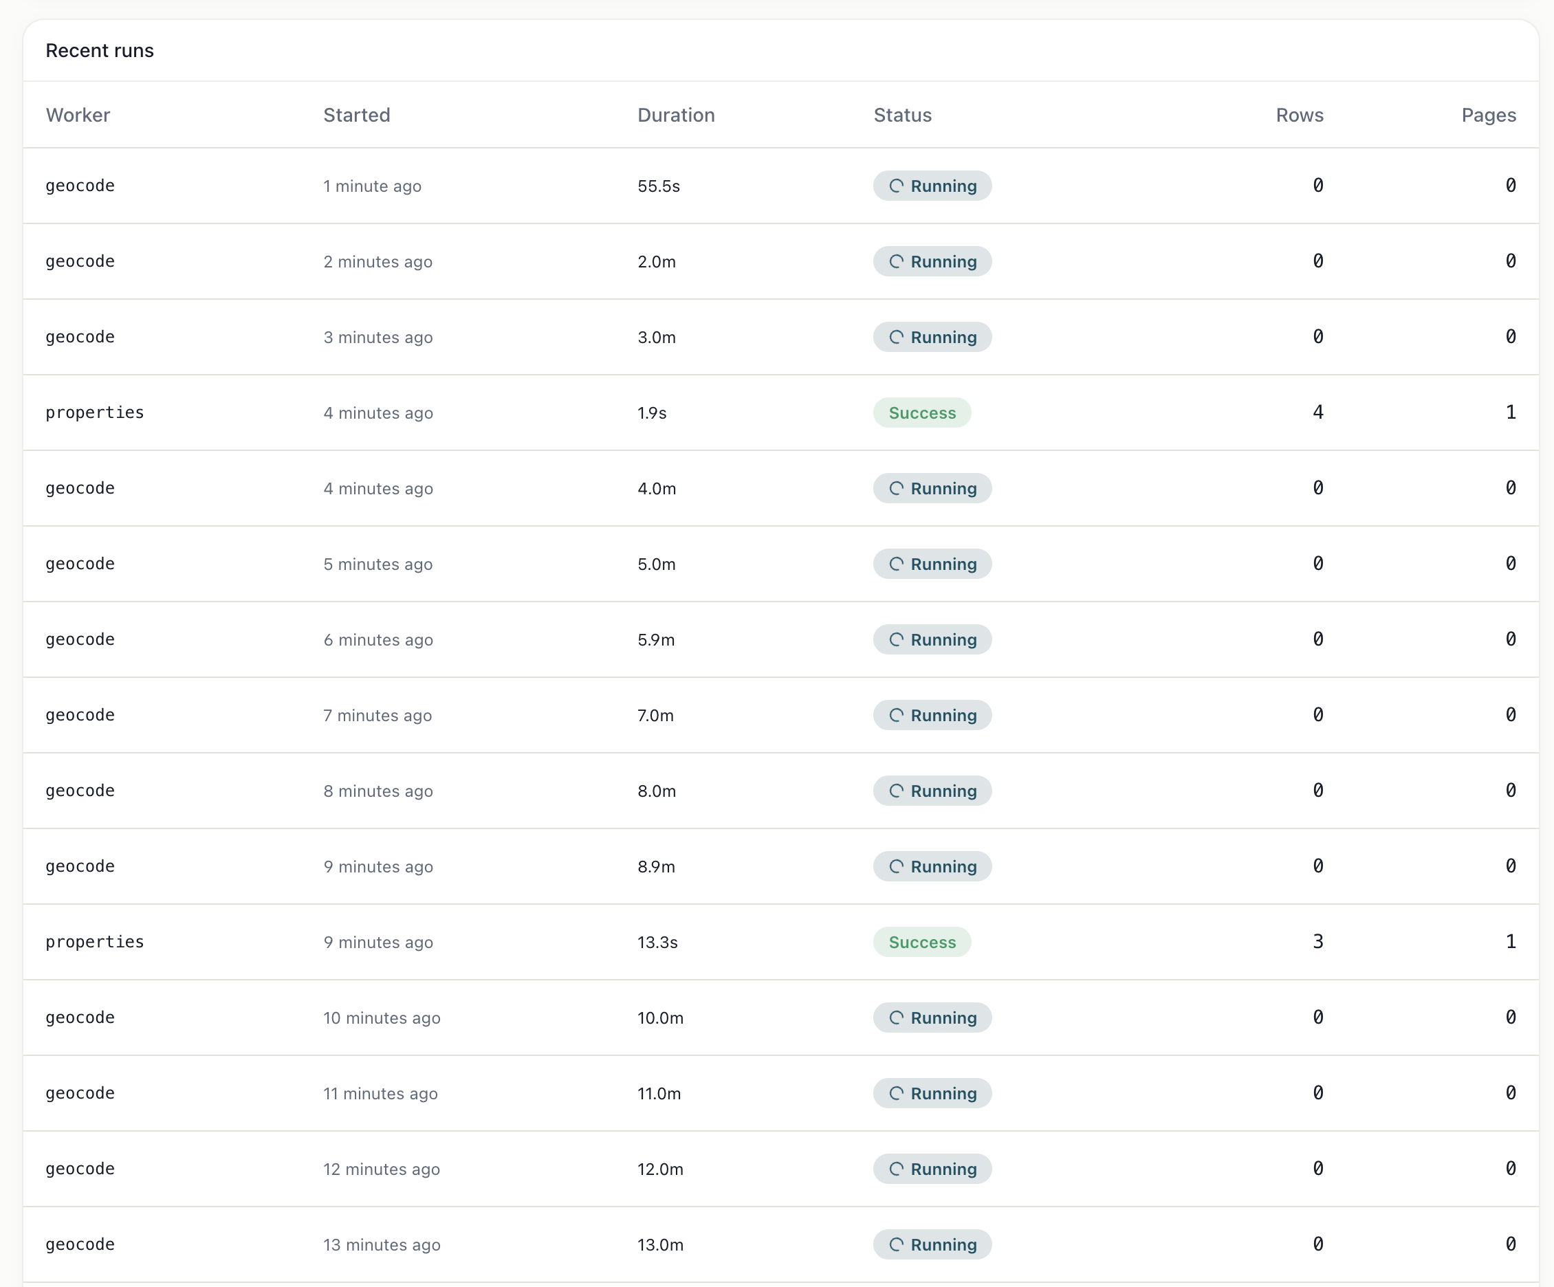This screenshot has width=1554, height=1287.
Task: Click the Pages column header
Action: [x=1489, y=115]
